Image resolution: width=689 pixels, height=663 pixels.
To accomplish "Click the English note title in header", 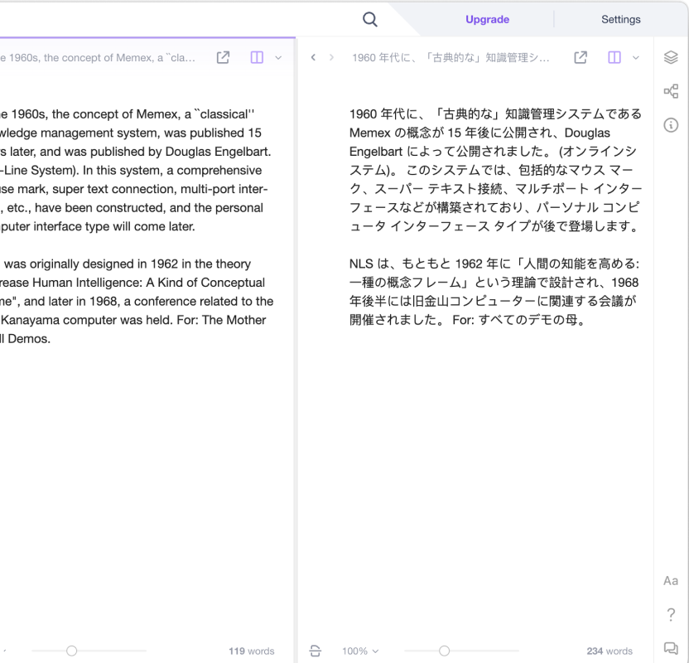I will (98, 57).
